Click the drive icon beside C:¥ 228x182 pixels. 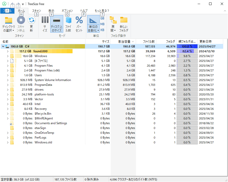7,46
